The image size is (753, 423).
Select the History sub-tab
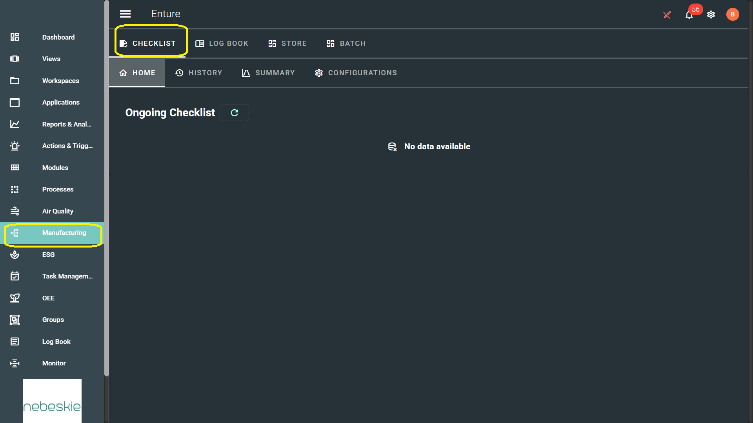pyautogui.click(x=198, y=73)
